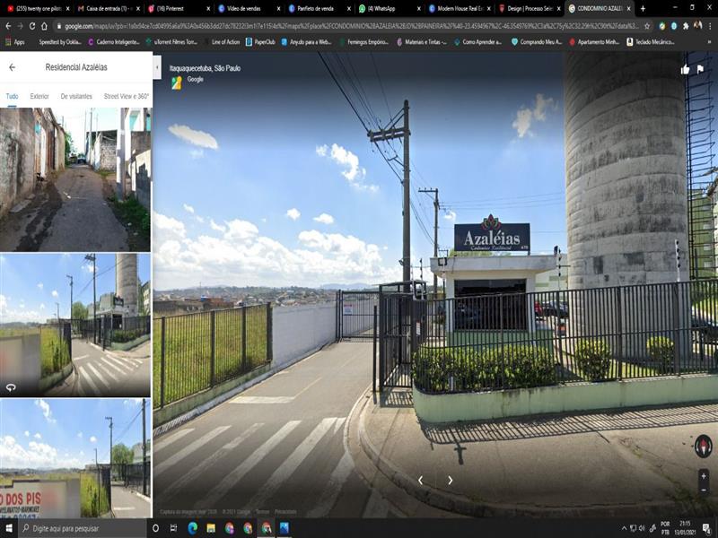Open the Google Maps pegman logo
The image size is (718, 538).
tap(177, 82)
